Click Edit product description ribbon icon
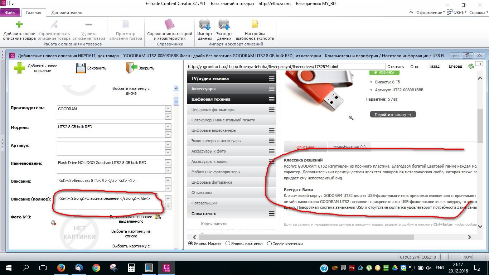 point(54,24)
